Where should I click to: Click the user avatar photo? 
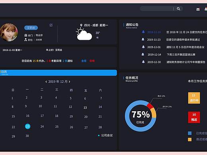tap(9, 32)
